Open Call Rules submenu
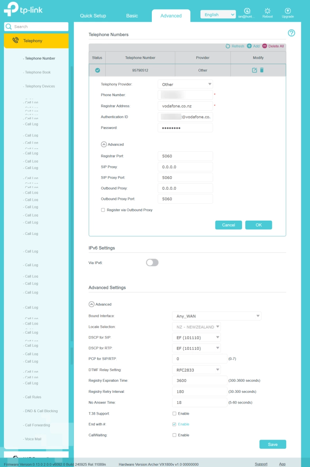The height and width of the screenshot is (467, 310). pos(32,397)
